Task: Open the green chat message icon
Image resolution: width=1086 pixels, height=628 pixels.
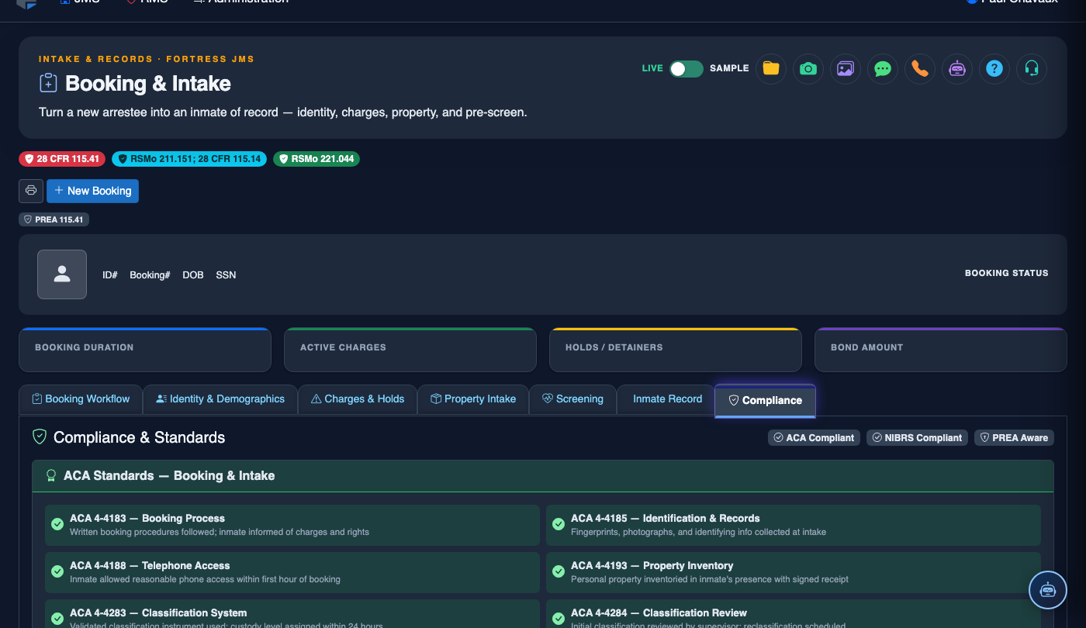Action: 883,68
